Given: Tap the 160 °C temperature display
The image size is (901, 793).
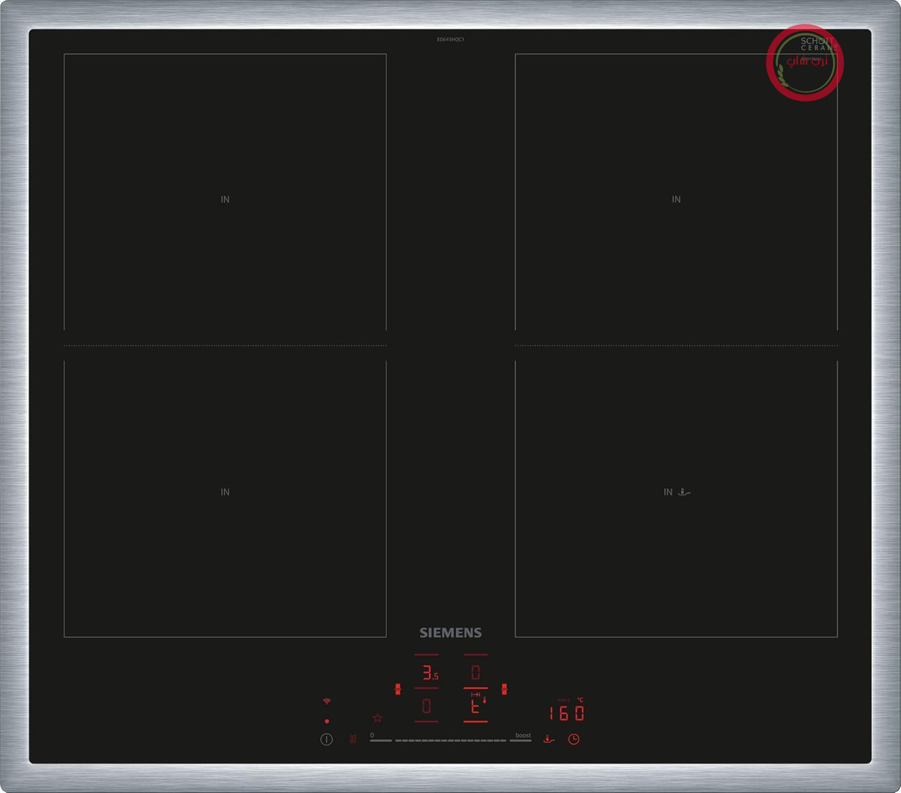Looking at the screenshot, I should point(566,713).
